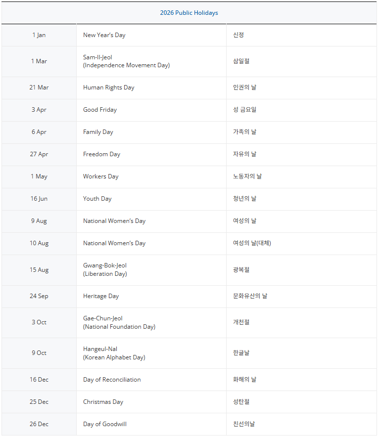Click the 21 Mar date cell
Screen dimensions: 378x437
(x=39, y=87)
